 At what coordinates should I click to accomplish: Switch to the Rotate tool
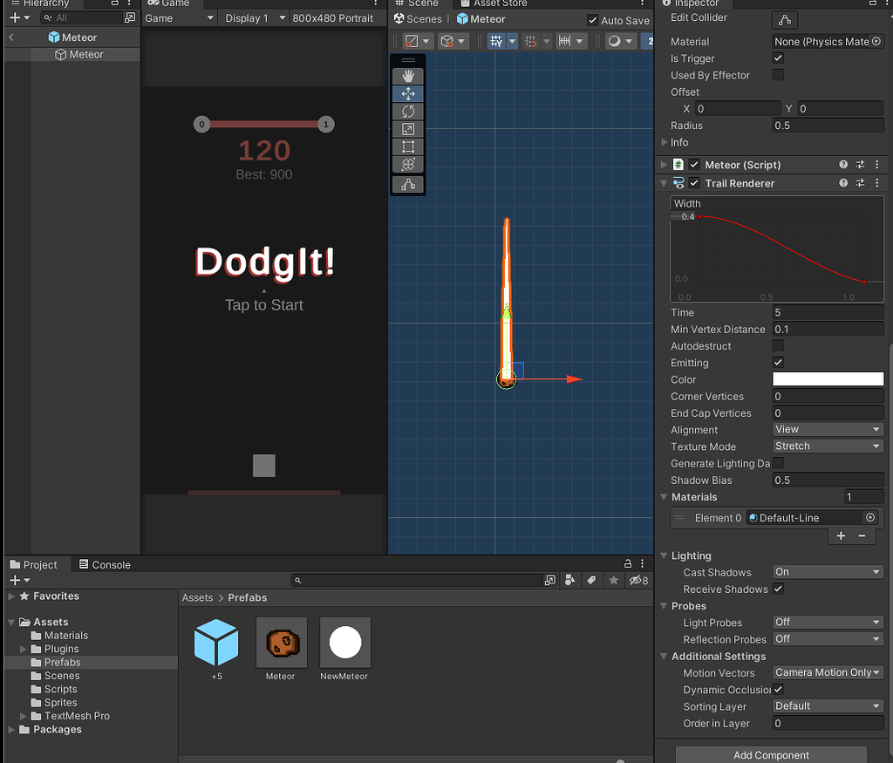tap(407, 111)
